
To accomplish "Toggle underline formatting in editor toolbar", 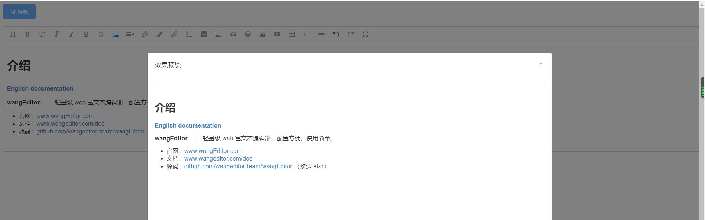I will point(86,34).
